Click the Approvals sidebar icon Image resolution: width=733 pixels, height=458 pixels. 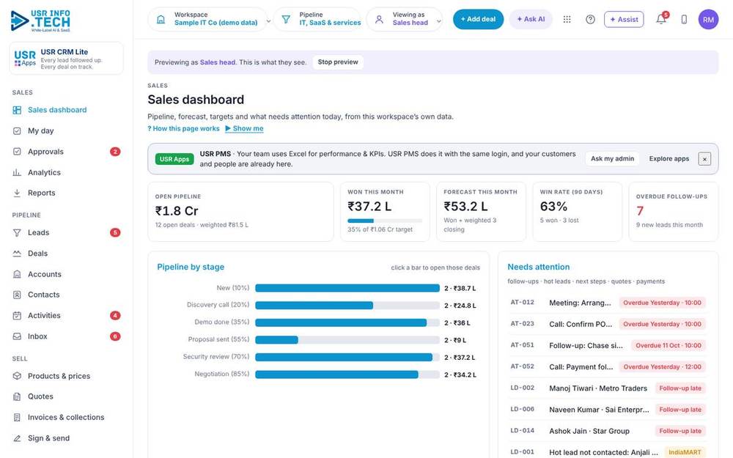17,152
